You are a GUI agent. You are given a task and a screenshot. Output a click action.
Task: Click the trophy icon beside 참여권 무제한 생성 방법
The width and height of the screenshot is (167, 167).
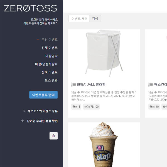click(23, 121)
